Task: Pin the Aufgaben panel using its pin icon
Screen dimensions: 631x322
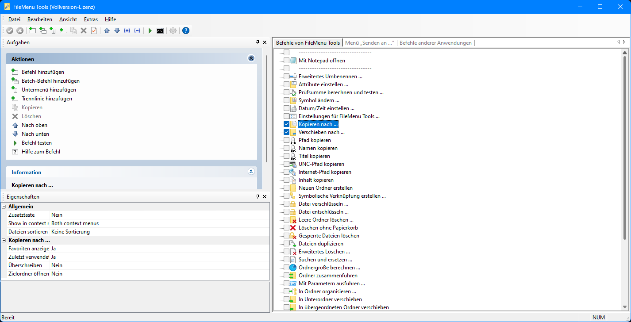Action: tap(258, 42)
